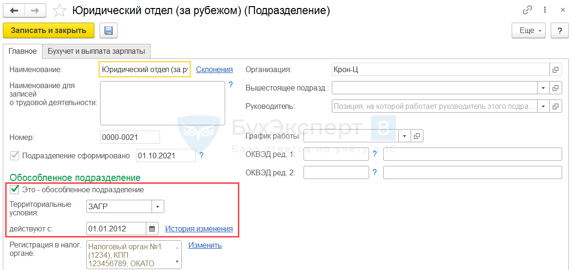Viewport: 573px width, 270px height.
Task: Uncheck Это - обособленное подразделение checkbox
Action: (x=15, y=189)
